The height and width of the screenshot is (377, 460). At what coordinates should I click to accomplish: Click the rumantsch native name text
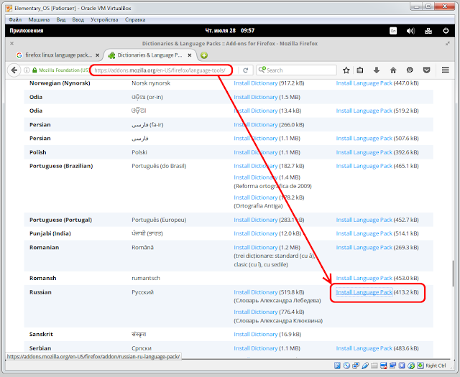tap(146, 278)
